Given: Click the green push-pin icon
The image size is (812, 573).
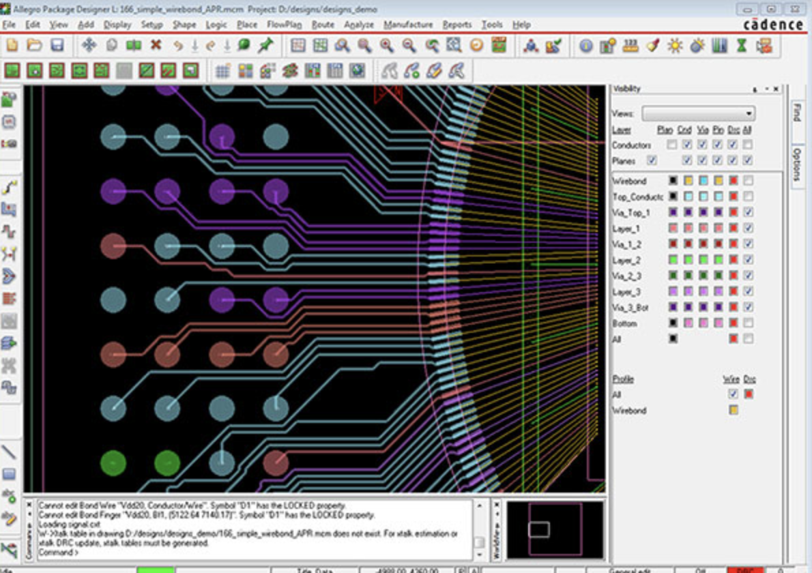Looking at the screenshot, I should pos(265,46).
